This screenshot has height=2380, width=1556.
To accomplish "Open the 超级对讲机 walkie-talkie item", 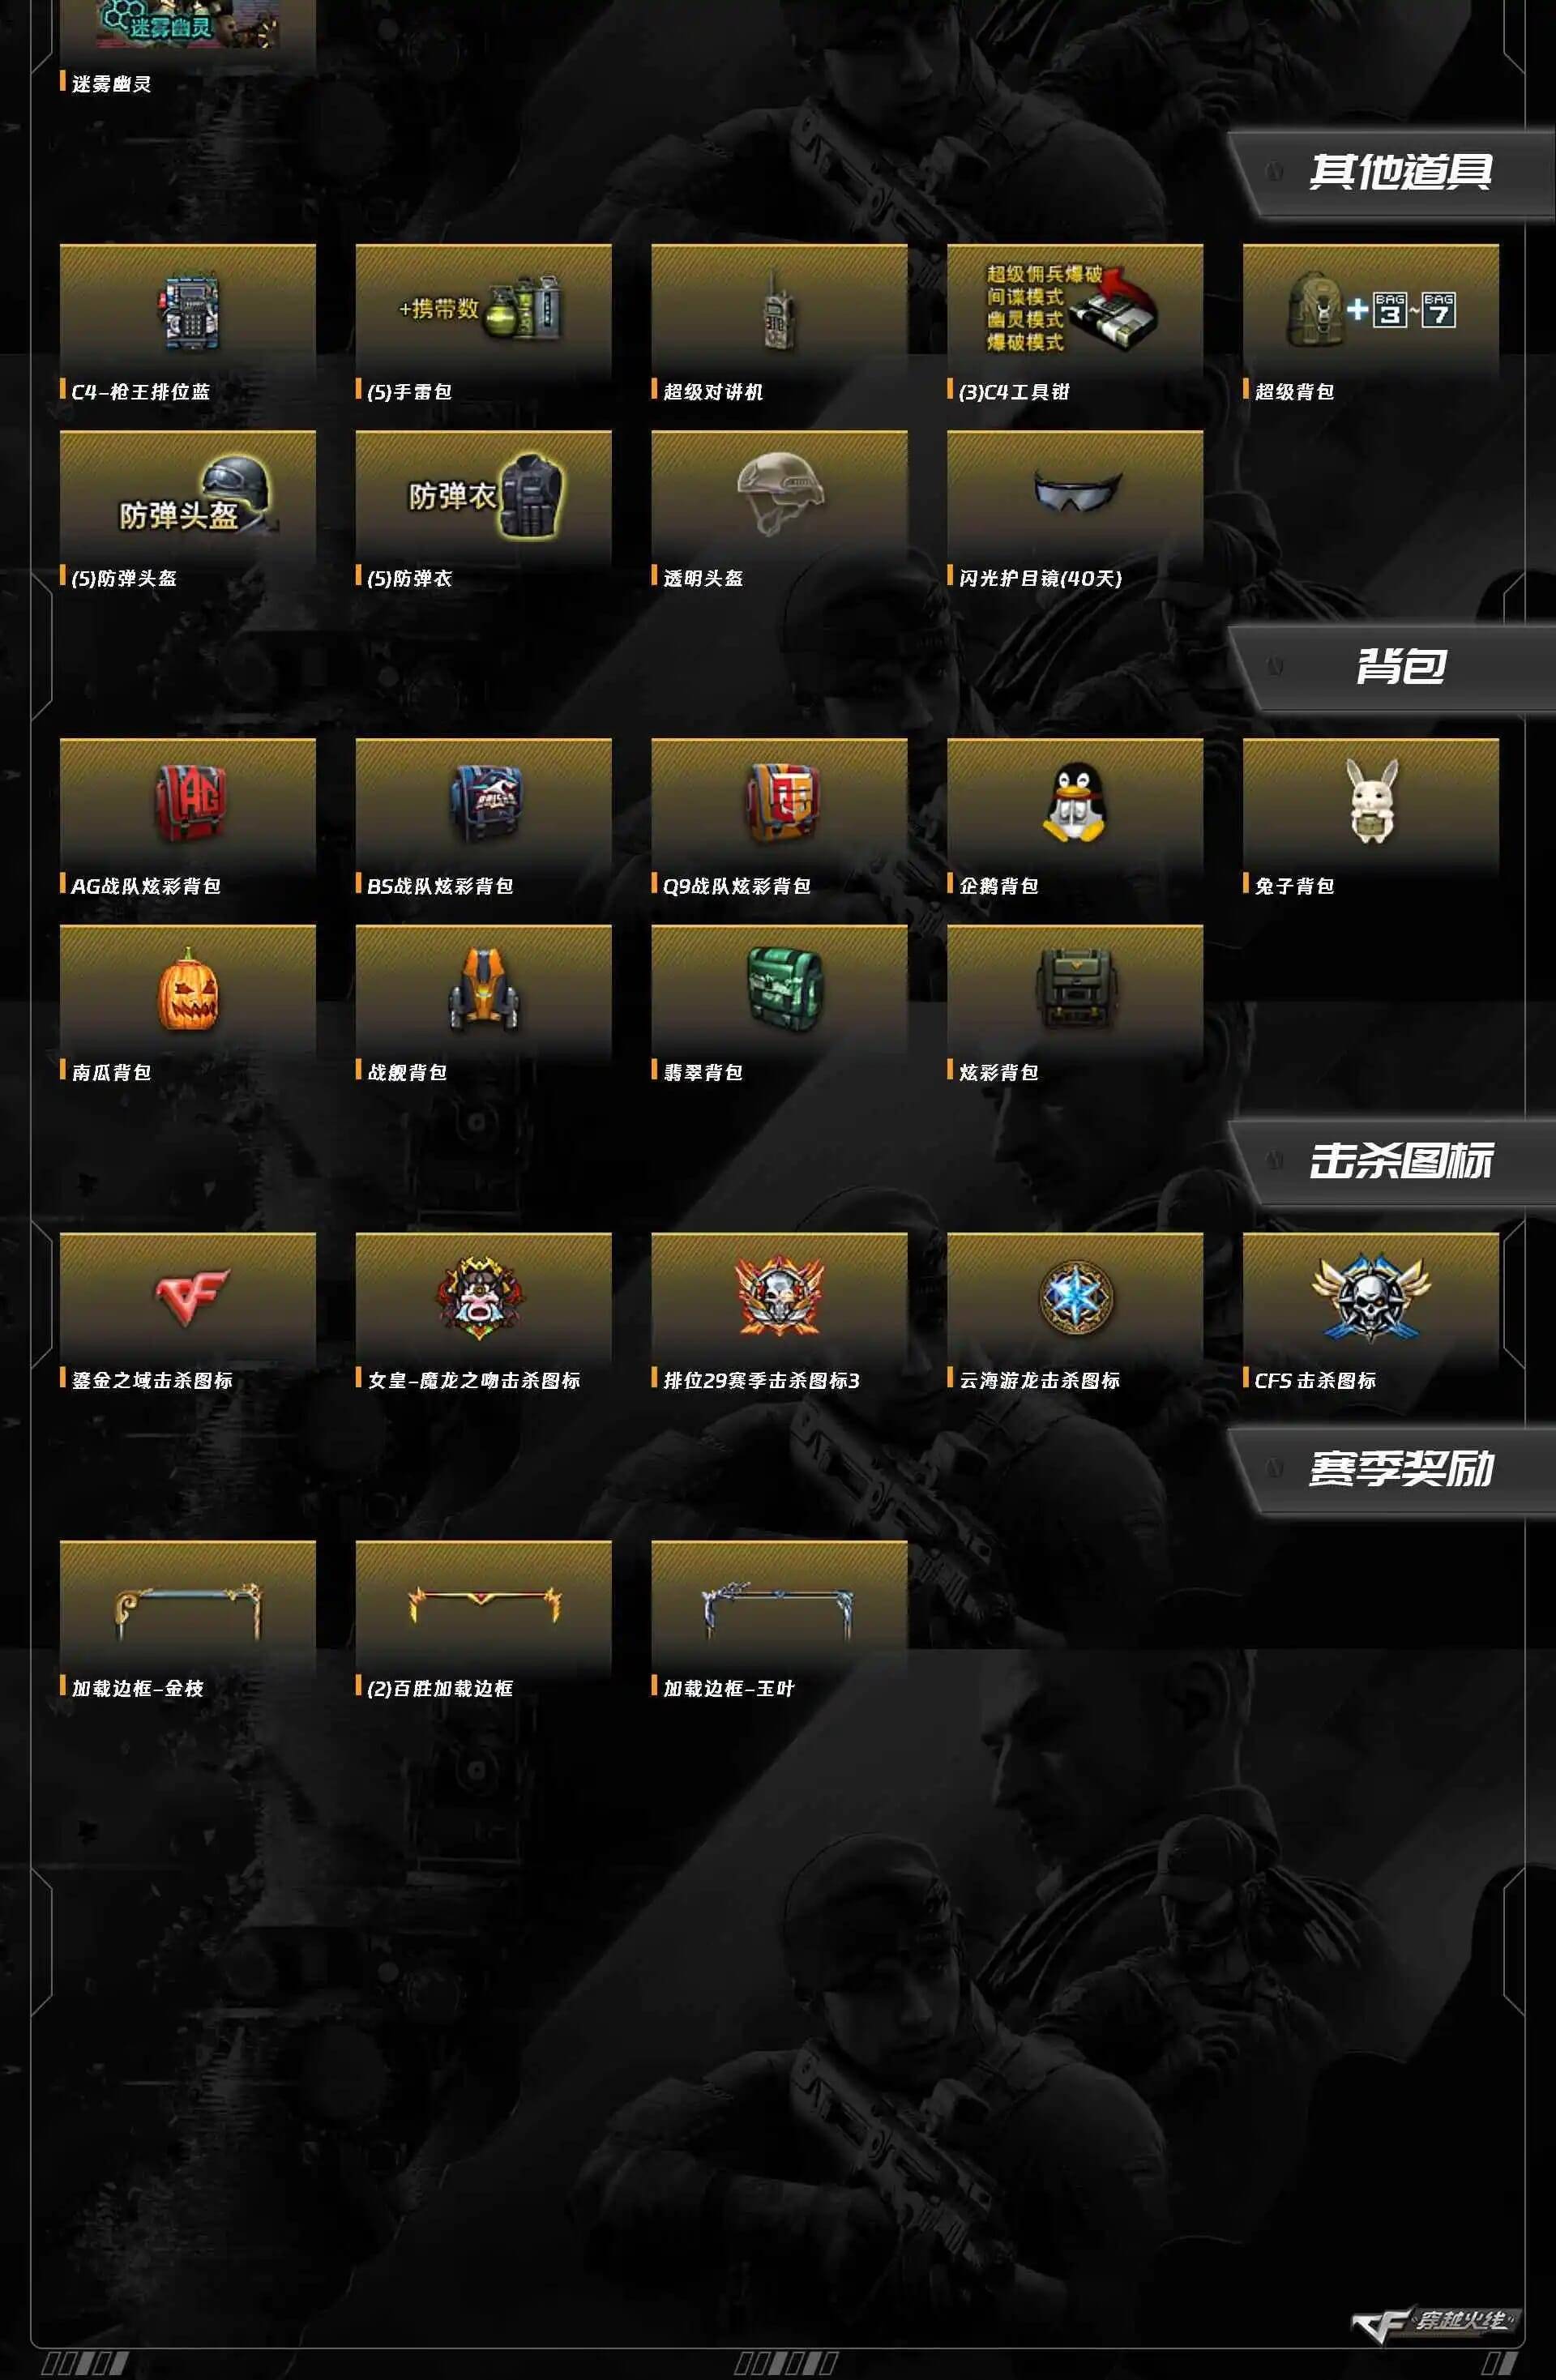I will point(779,311).
